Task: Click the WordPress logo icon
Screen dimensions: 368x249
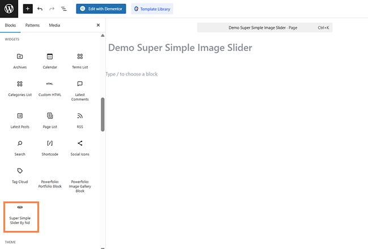Action: (x=9, y=9)
